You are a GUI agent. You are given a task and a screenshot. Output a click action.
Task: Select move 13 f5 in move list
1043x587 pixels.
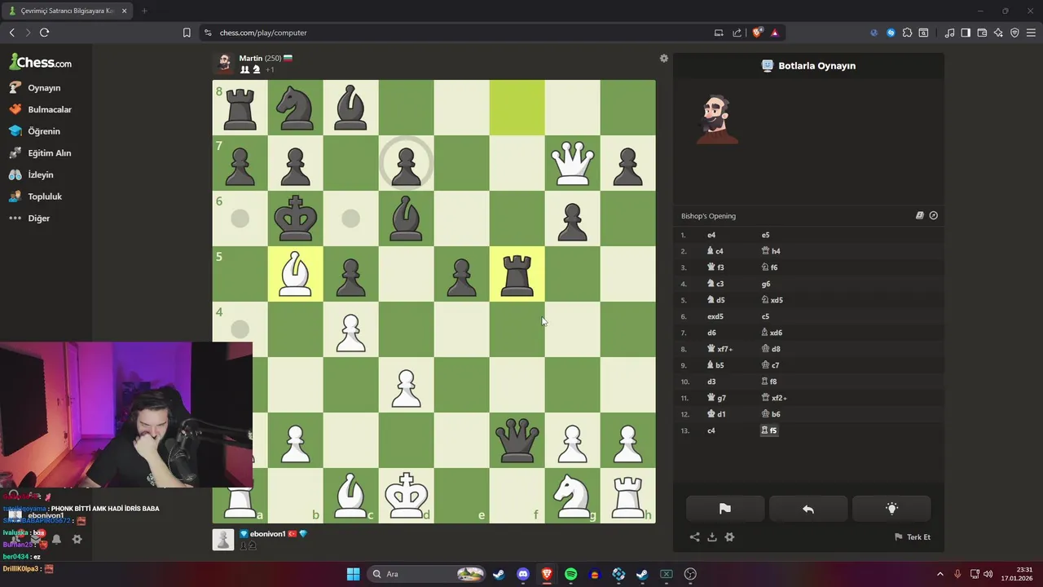pyautogui.click(x=769, y=430)
